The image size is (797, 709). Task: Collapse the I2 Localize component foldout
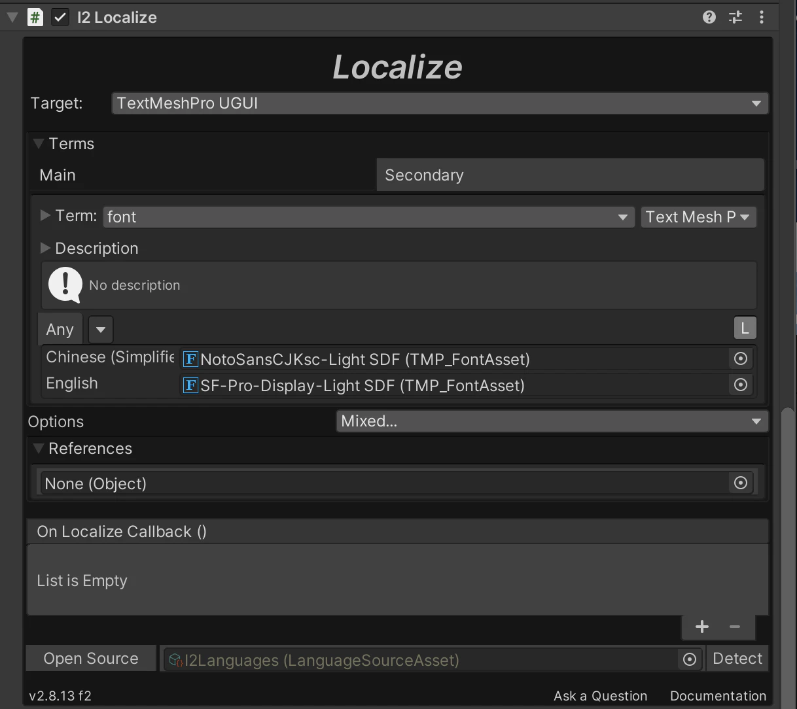[x=12, y=17]
